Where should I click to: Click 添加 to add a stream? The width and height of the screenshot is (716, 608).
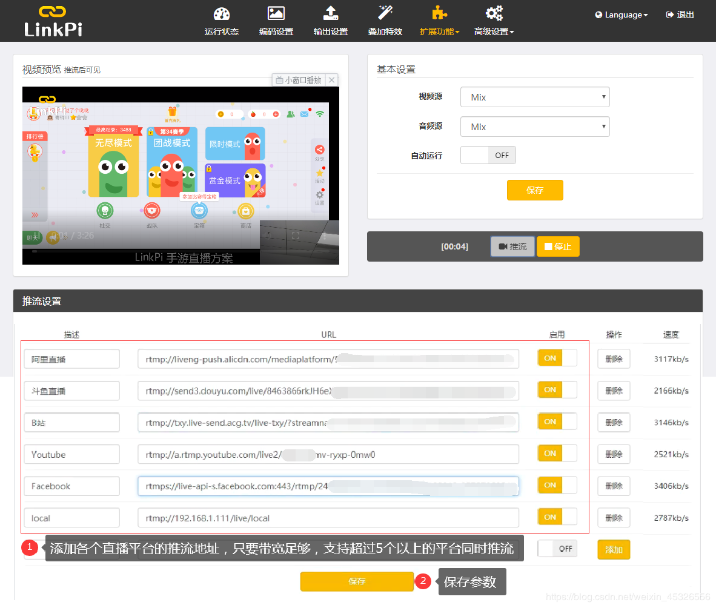click(614, 550)
